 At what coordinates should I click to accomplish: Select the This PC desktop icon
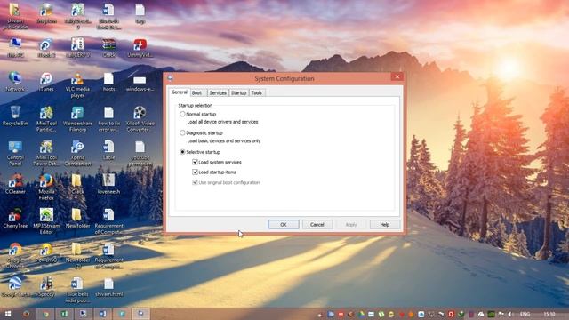click(15, 47)
